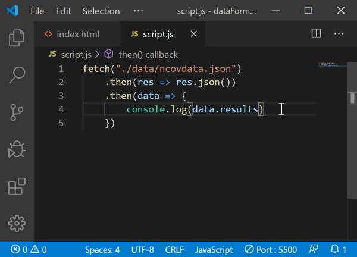The height and width of the screenshot is (257, 357).
Task: Open the Run and Debug view
Action: (17, 149)
